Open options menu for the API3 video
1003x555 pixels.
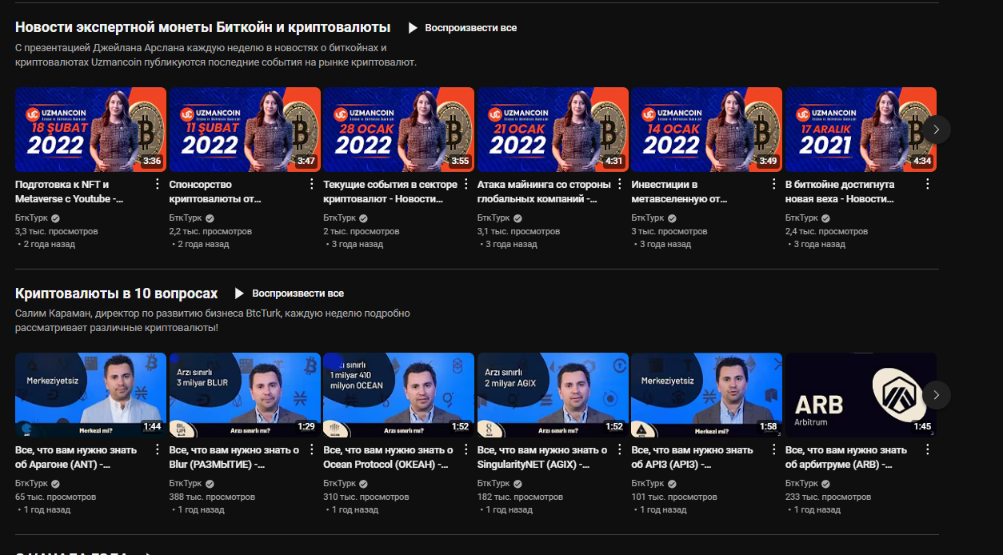coord(773,450)
